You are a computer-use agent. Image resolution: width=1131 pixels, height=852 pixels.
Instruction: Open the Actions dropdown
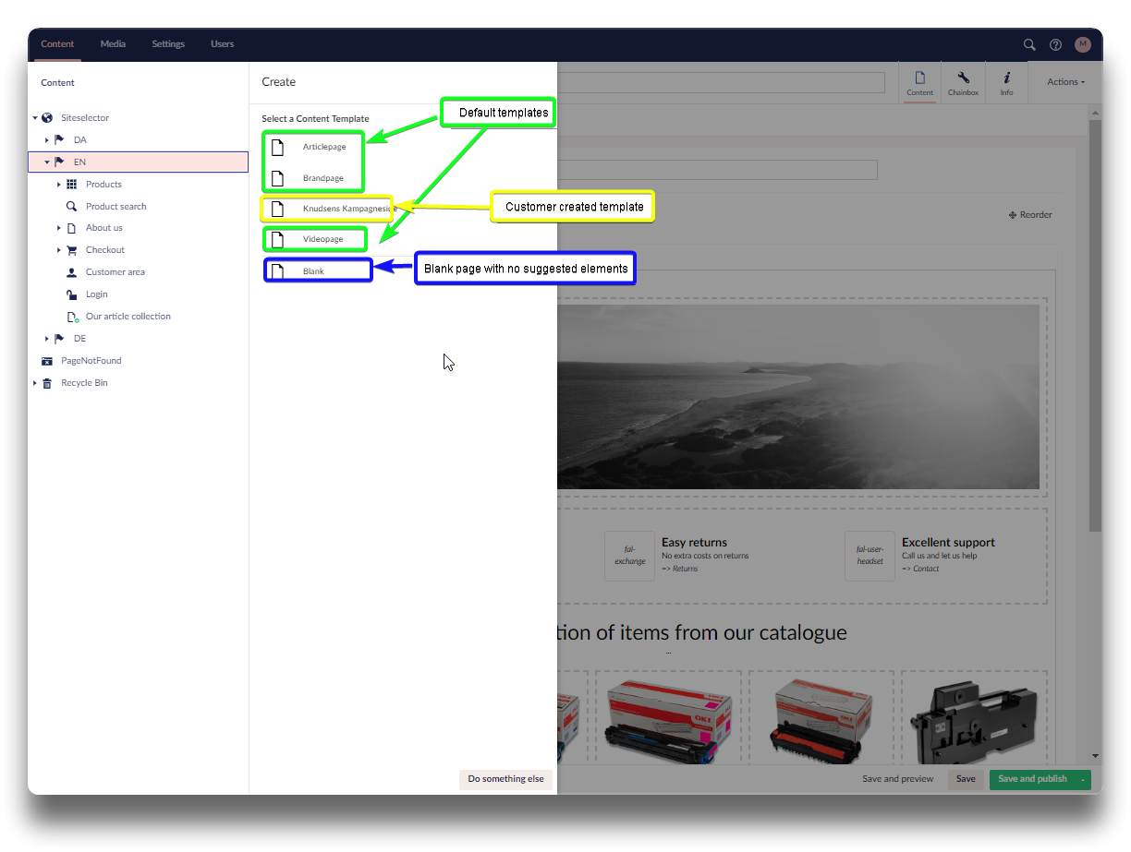1065,82
